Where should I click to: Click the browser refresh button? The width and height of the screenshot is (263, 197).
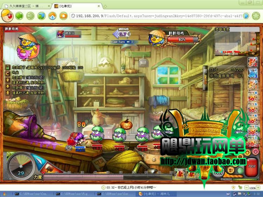coord(41,16)
